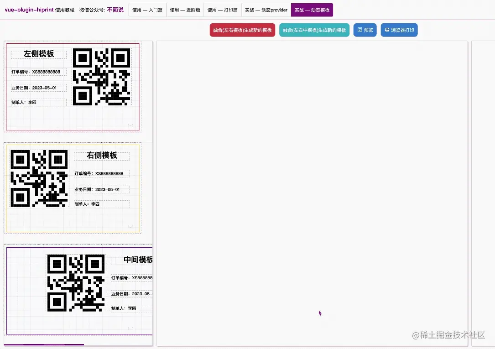The width and height of the screenshot is (495, 349).
Task: Click the 左侧模板 title element
Action: (x=38, y=54)
